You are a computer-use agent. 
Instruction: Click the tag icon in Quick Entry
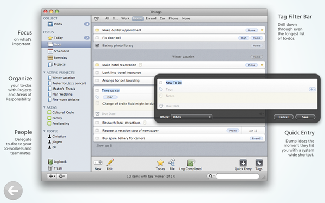coord(161,89)
